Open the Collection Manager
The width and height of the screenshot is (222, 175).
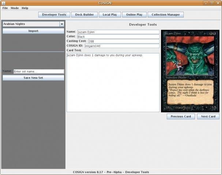tap(166, 15)
